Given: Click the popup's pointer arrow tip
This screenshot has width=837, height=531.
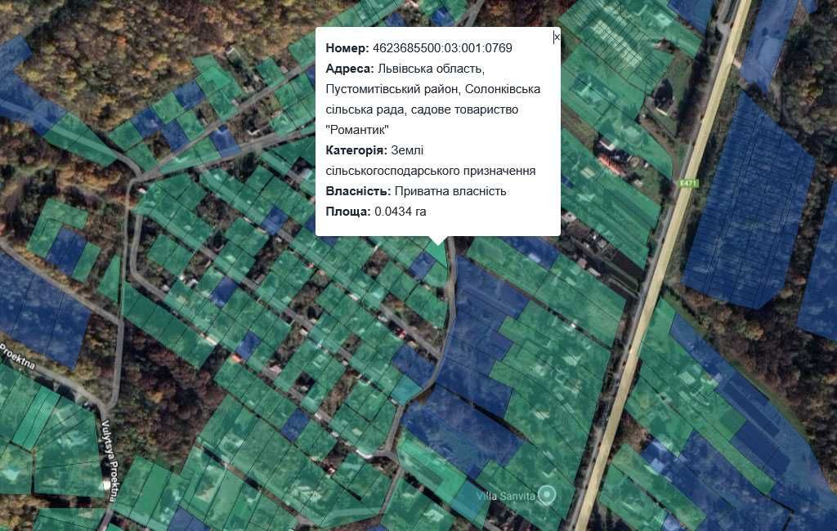Looking at the screenshot, I should [437, 243].
